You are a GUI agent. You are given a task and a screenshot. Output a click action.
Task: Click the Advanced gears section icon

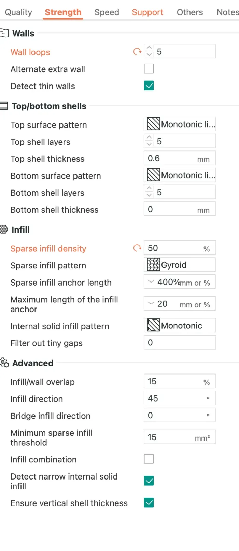point(4,363)
